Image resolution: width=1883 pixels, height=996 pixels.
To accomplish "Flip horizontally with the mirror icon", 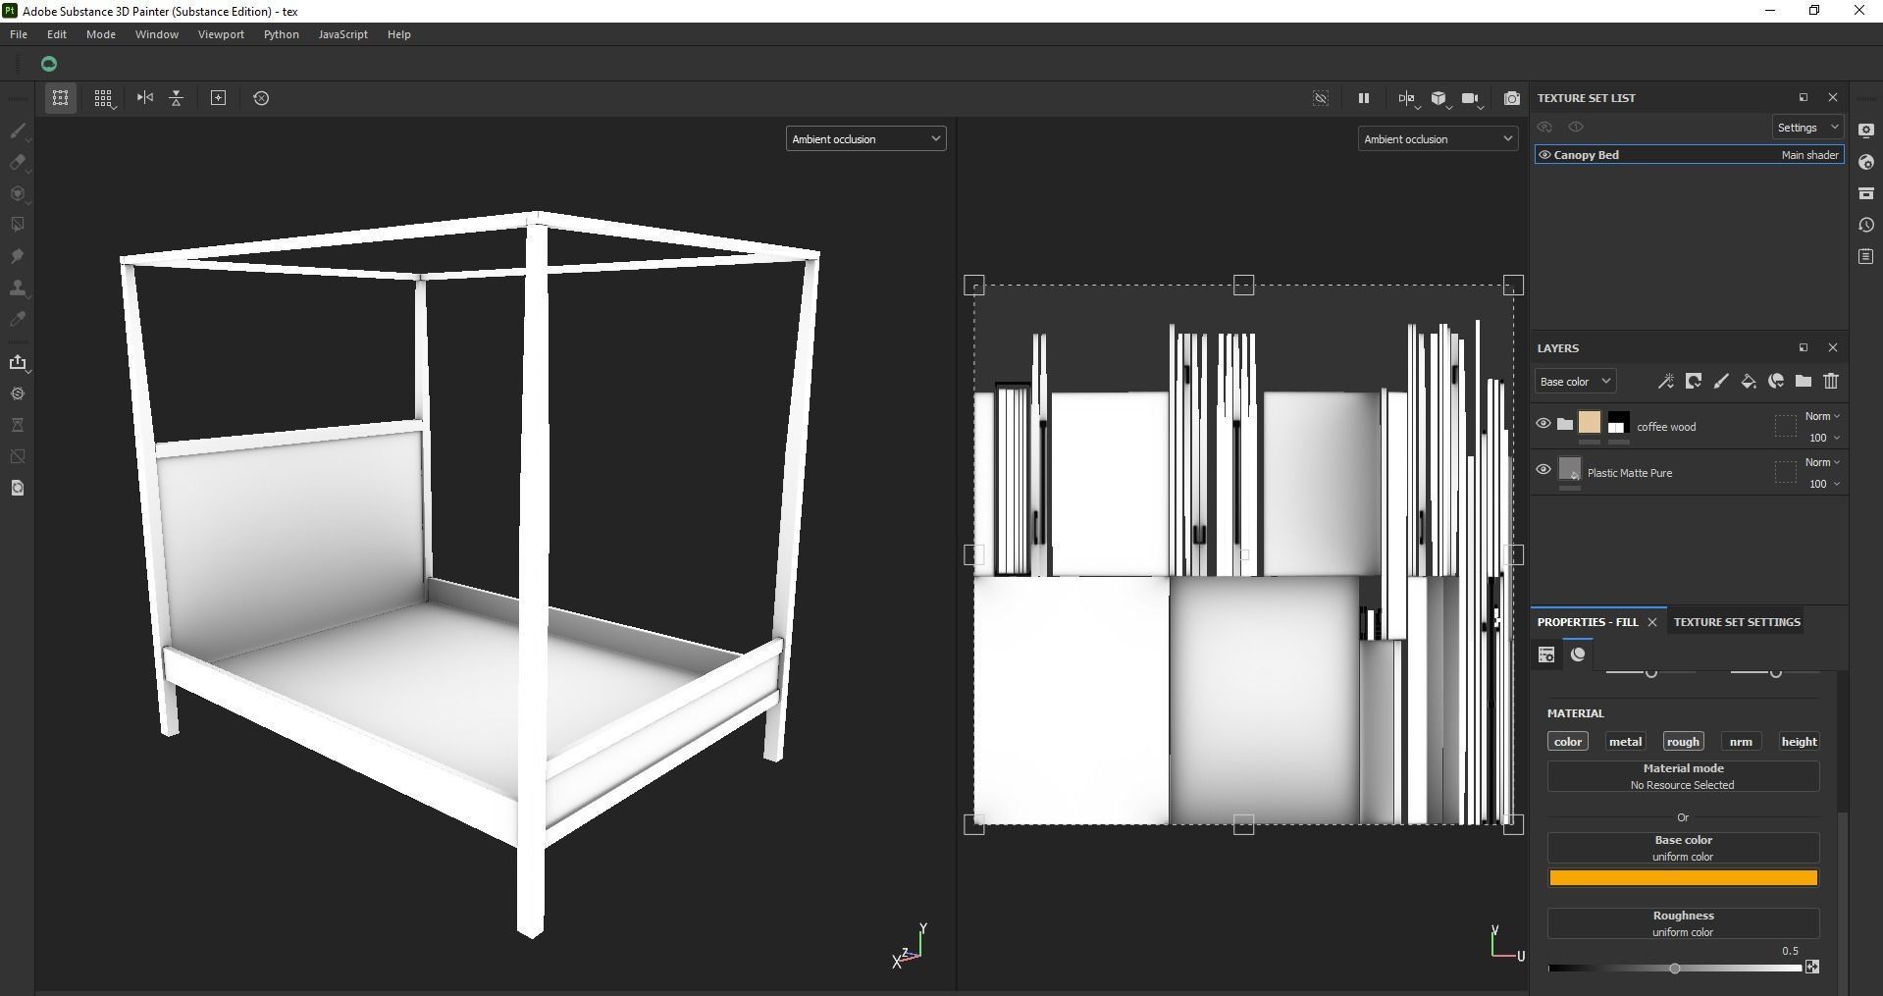I will (145, 98).
